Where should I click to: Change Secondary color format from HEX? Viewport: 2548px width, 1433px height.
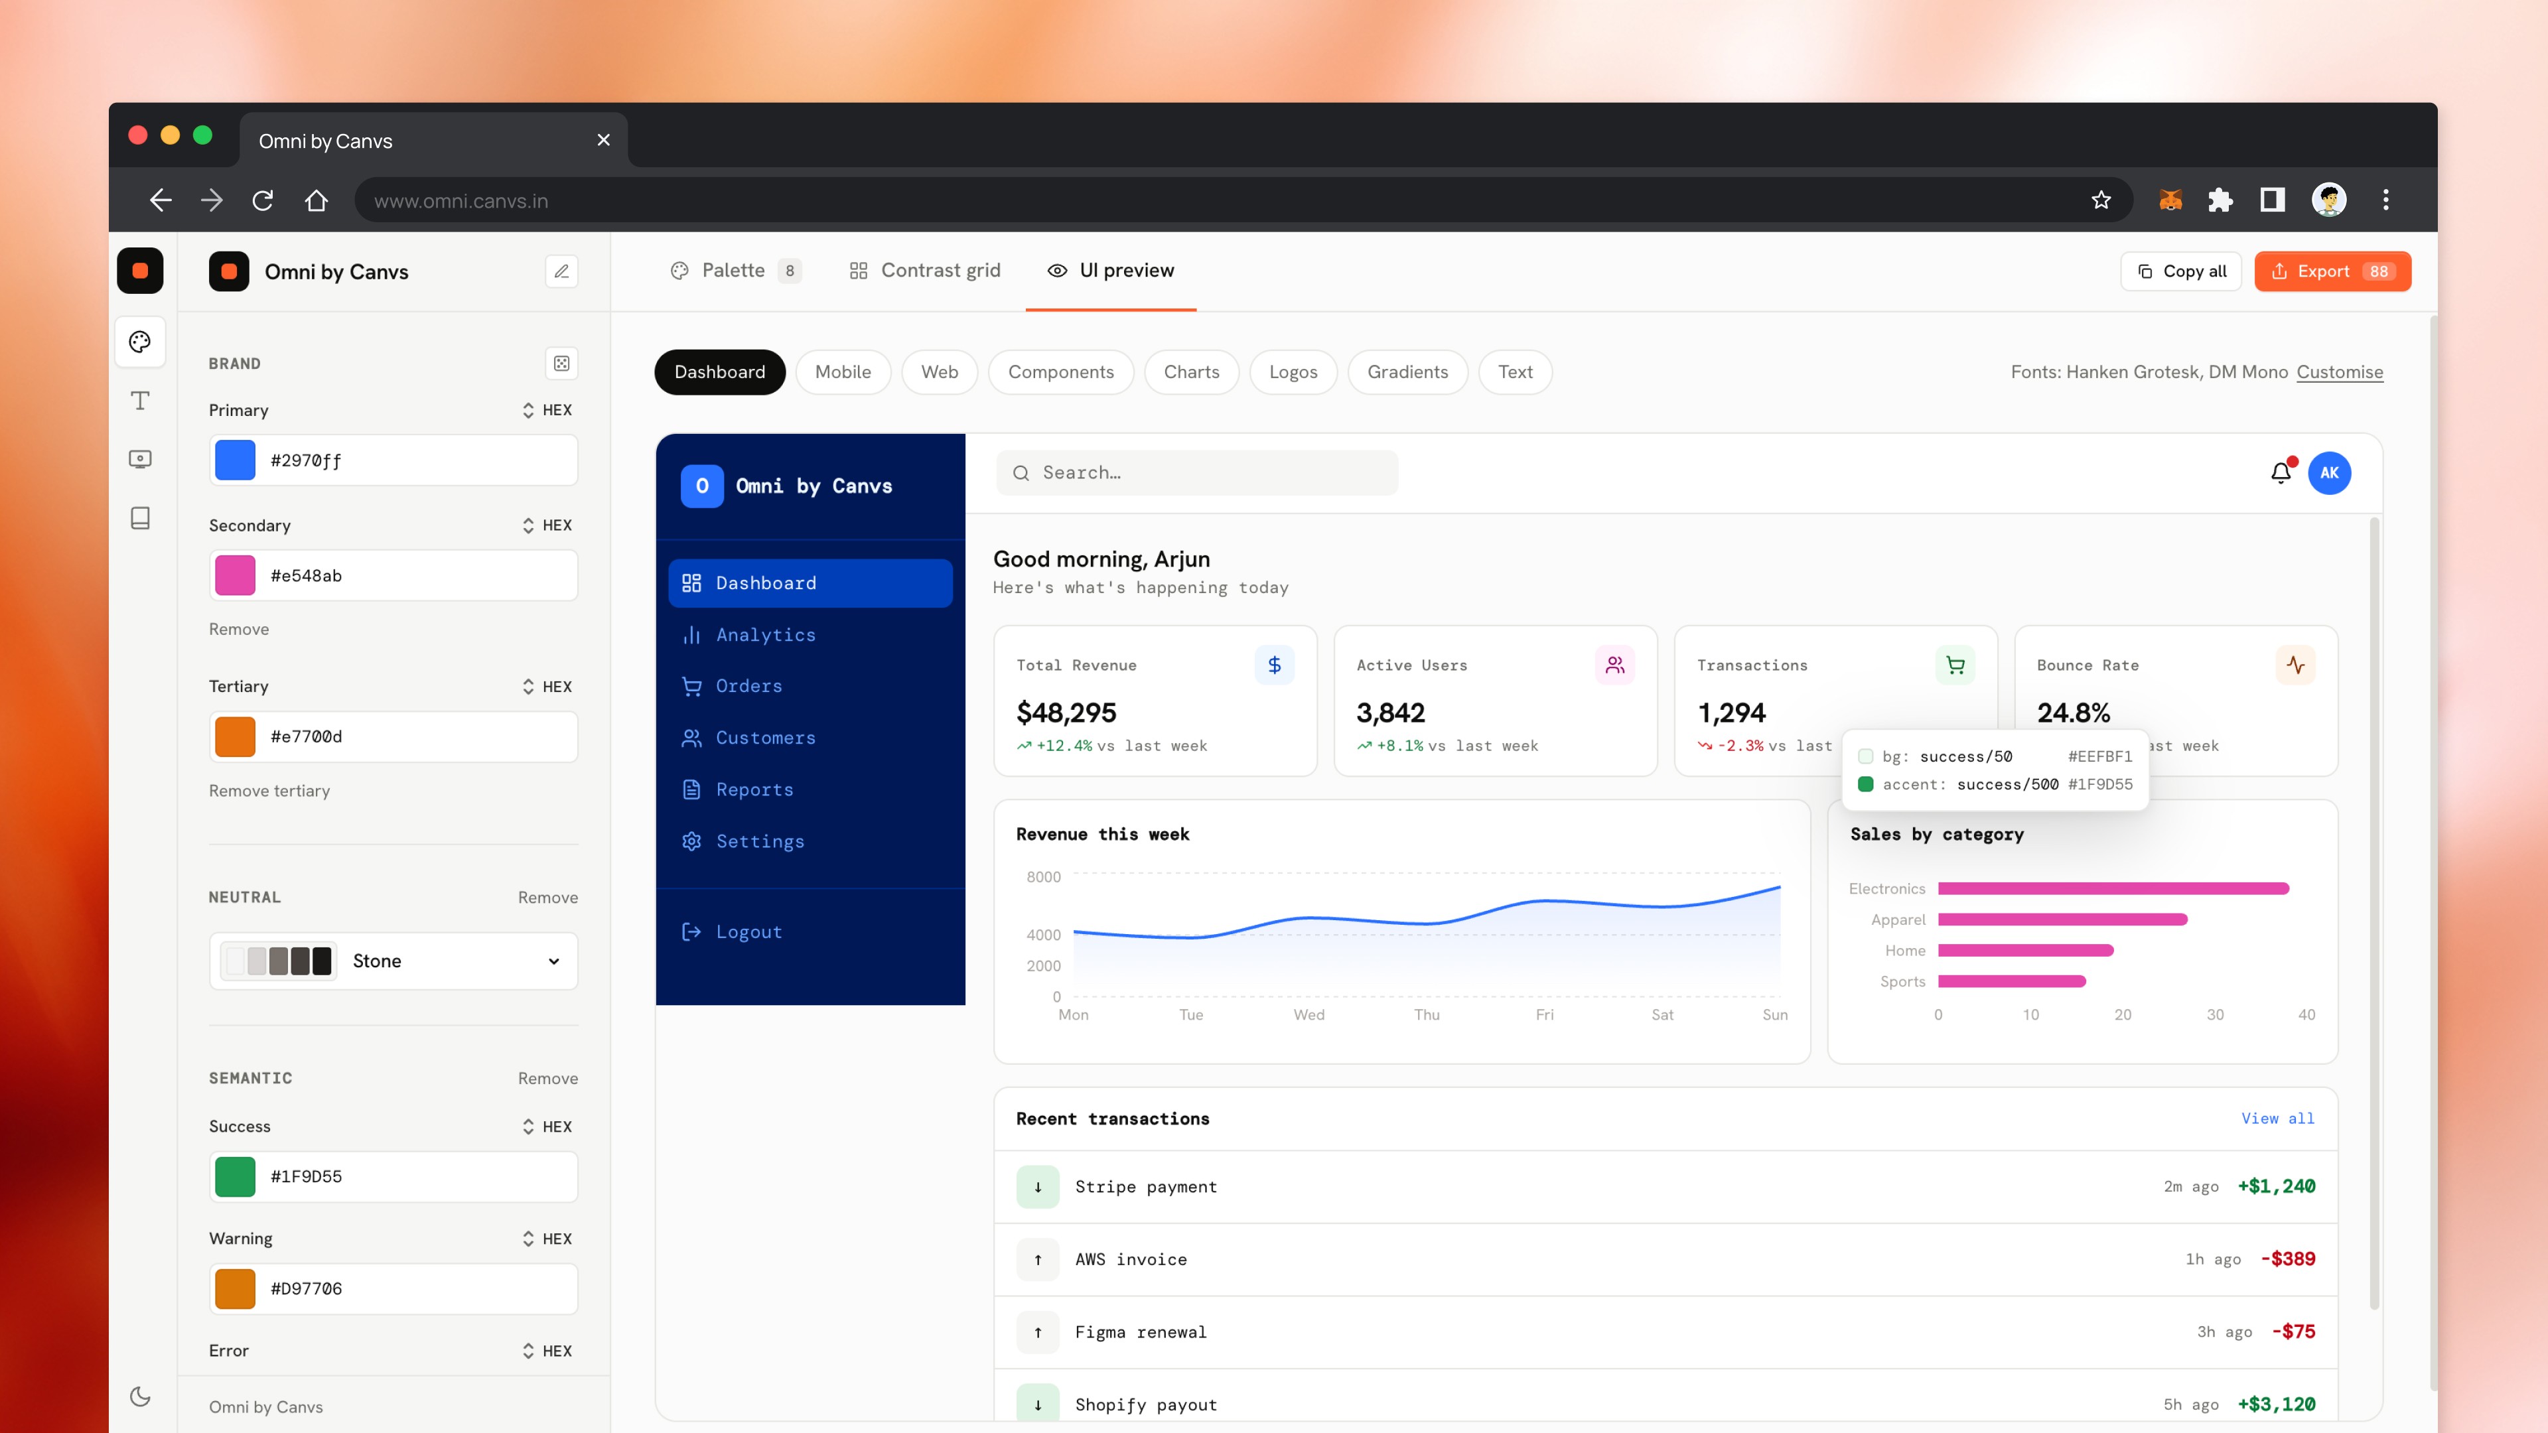pos(547,525)
